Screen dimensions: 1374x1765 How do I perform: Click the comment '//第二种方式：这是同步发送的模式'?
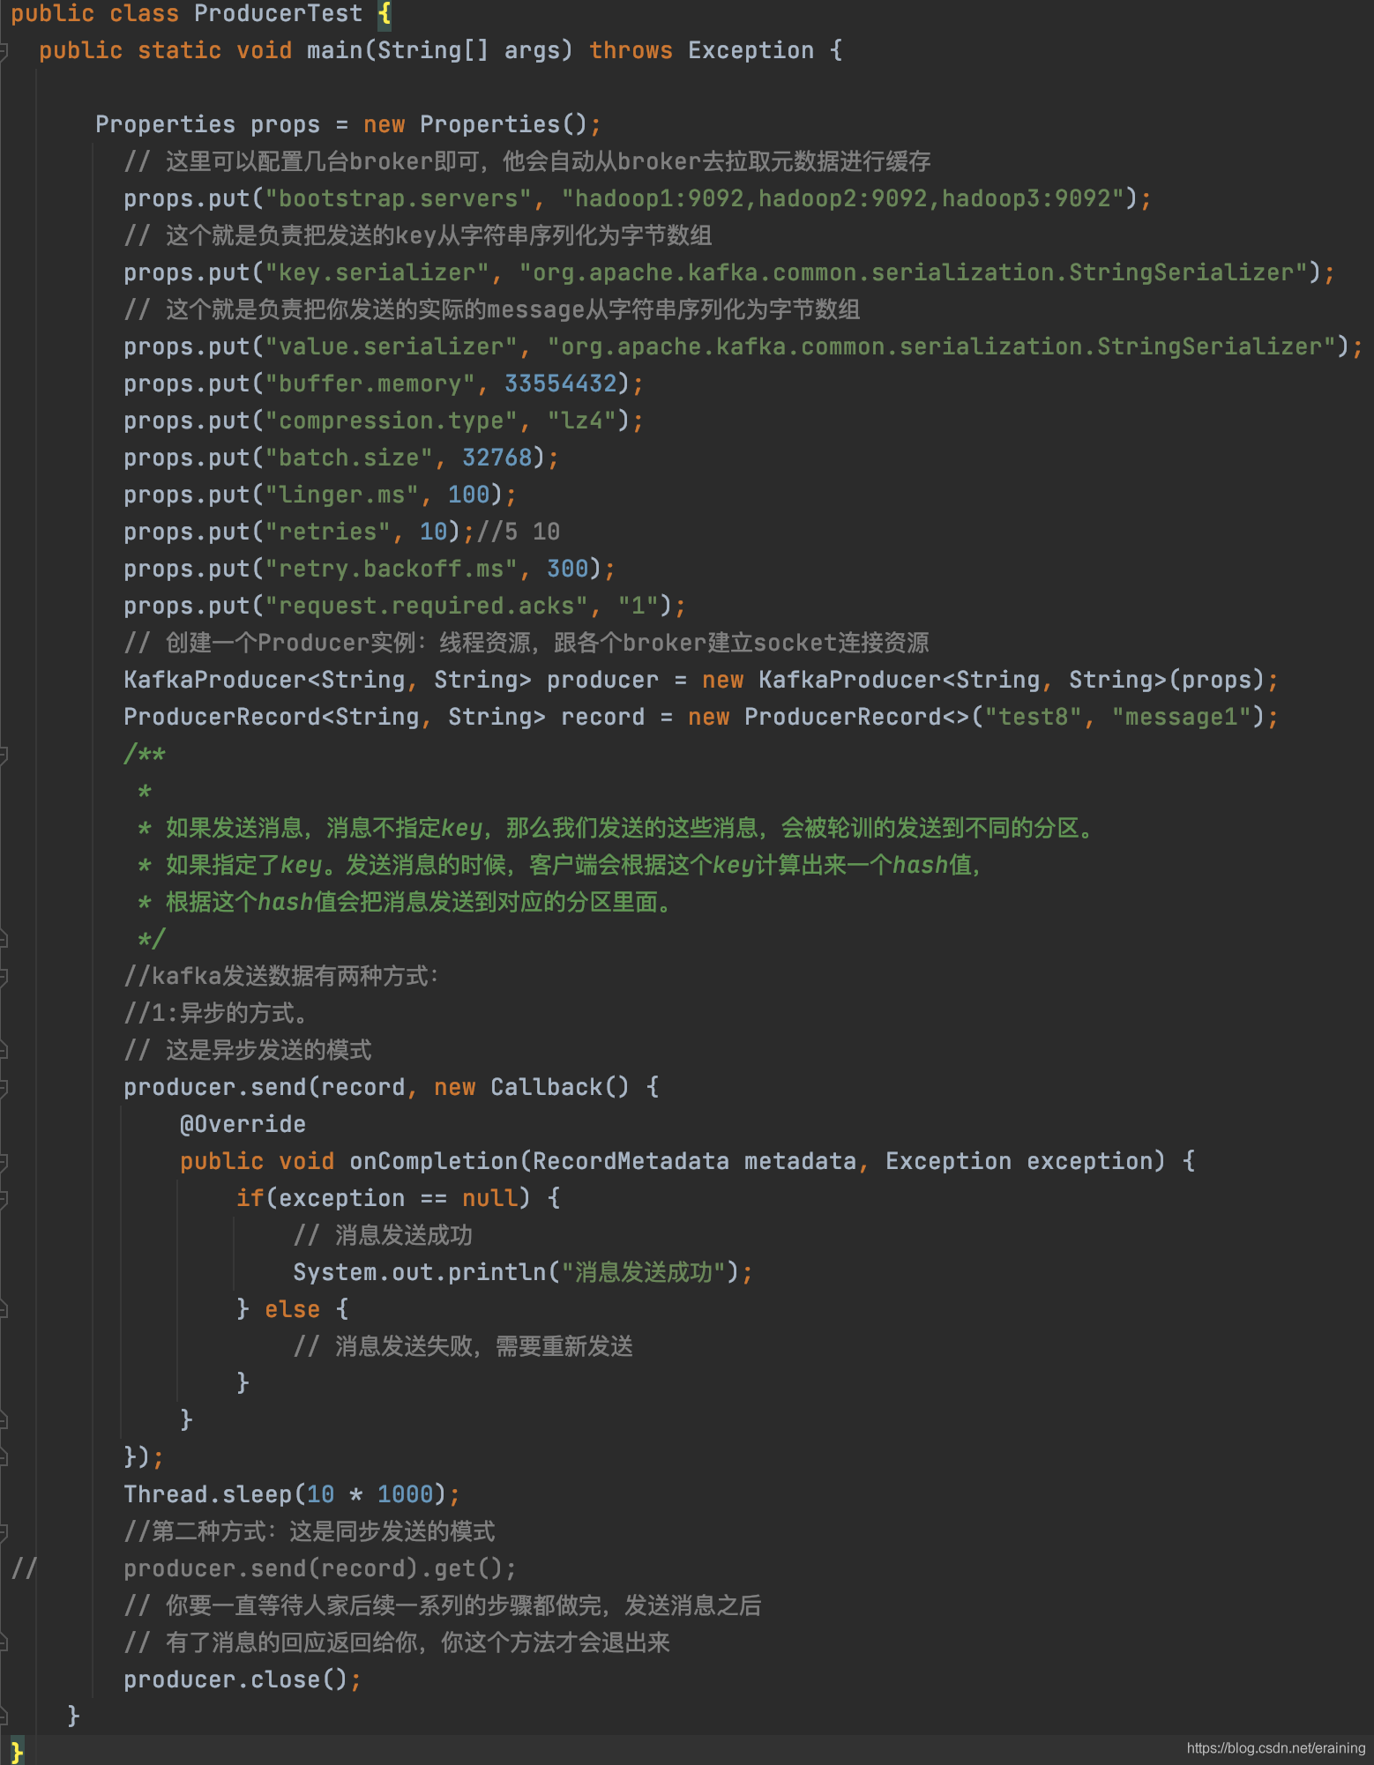pyautogui.click(x=310, y=1531)
